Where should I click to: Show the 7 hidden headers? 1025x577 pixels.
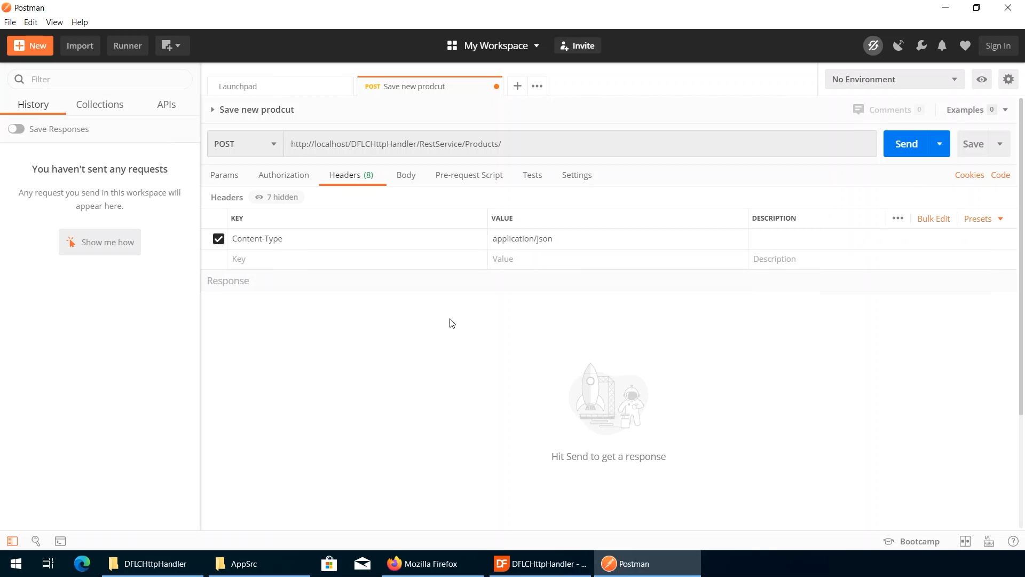coord(277,197)
